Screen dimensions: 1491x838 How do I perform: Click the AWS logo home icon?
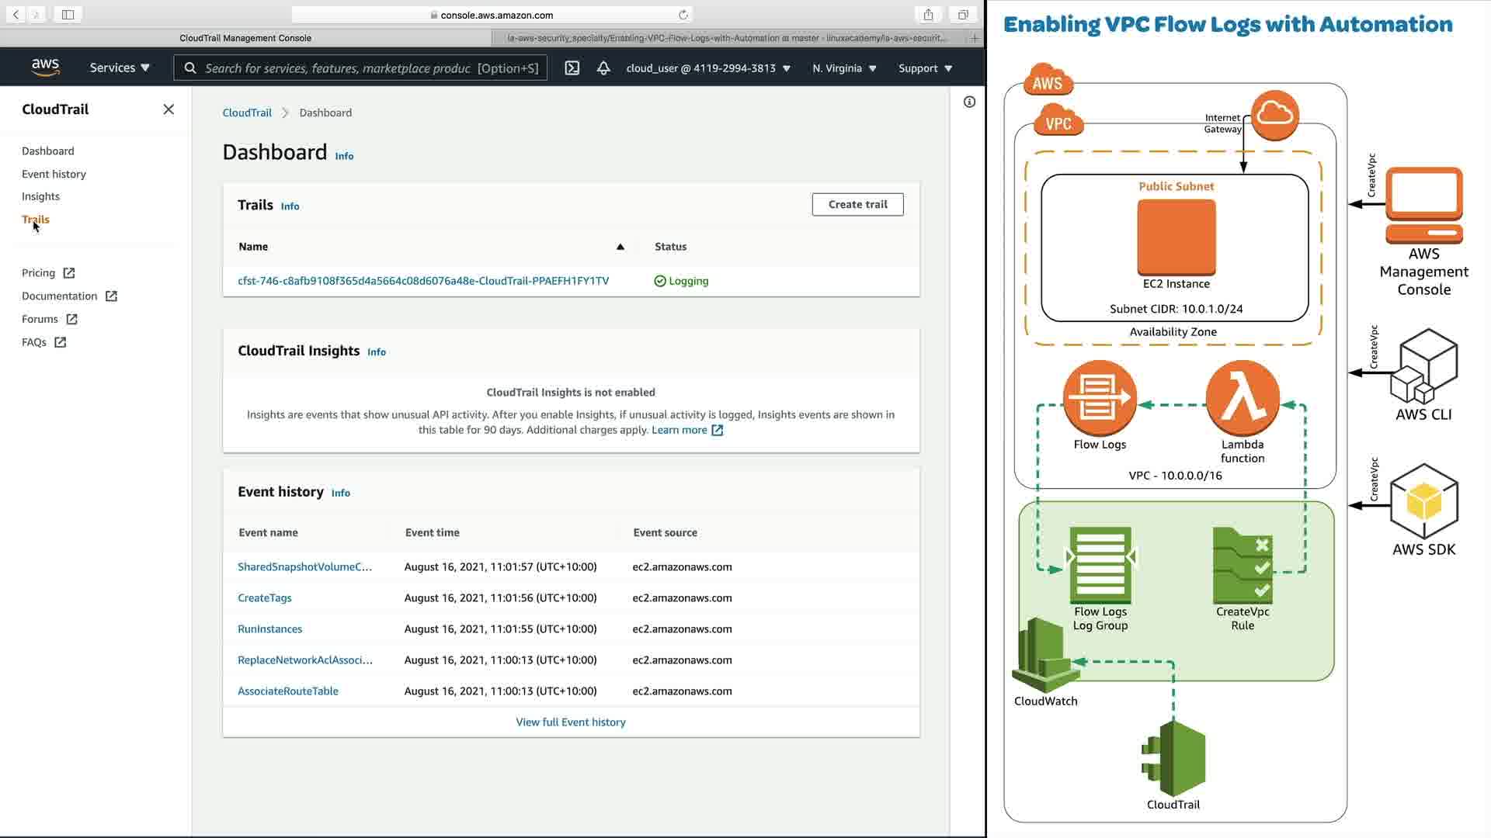pos(45,68)
